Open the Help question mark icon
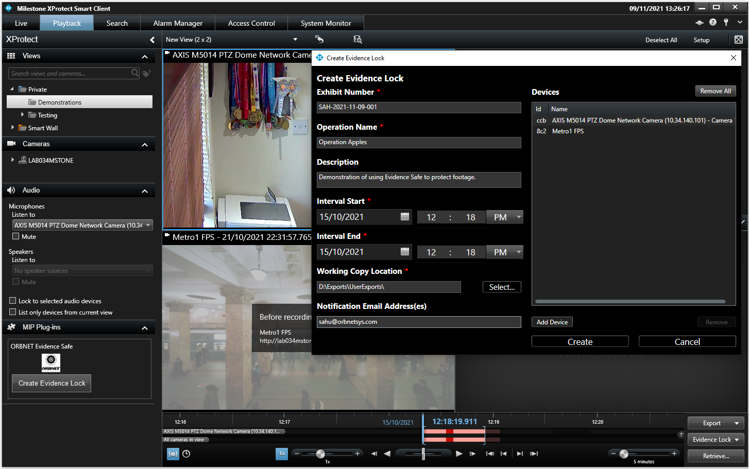749x469 pixels. pos(713,22)
